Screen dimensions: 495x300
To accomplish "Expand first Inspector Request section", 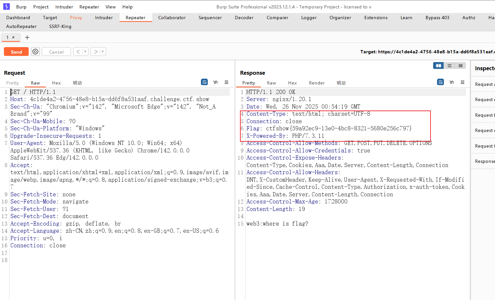I will point(483,84).
